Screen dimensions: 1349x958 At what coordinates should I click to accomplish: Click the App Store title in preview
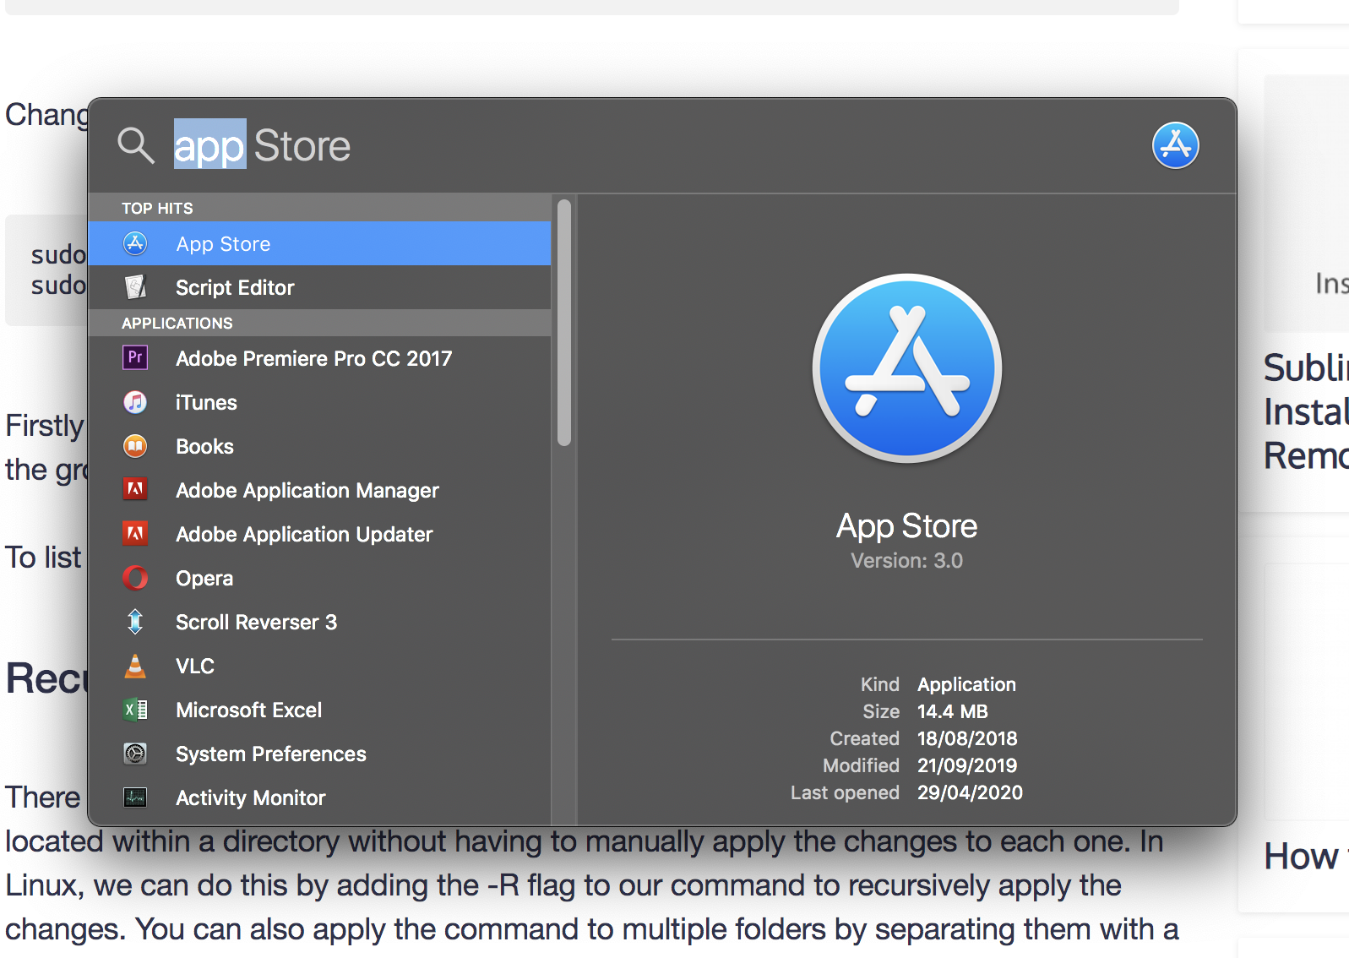click(906, 526)
